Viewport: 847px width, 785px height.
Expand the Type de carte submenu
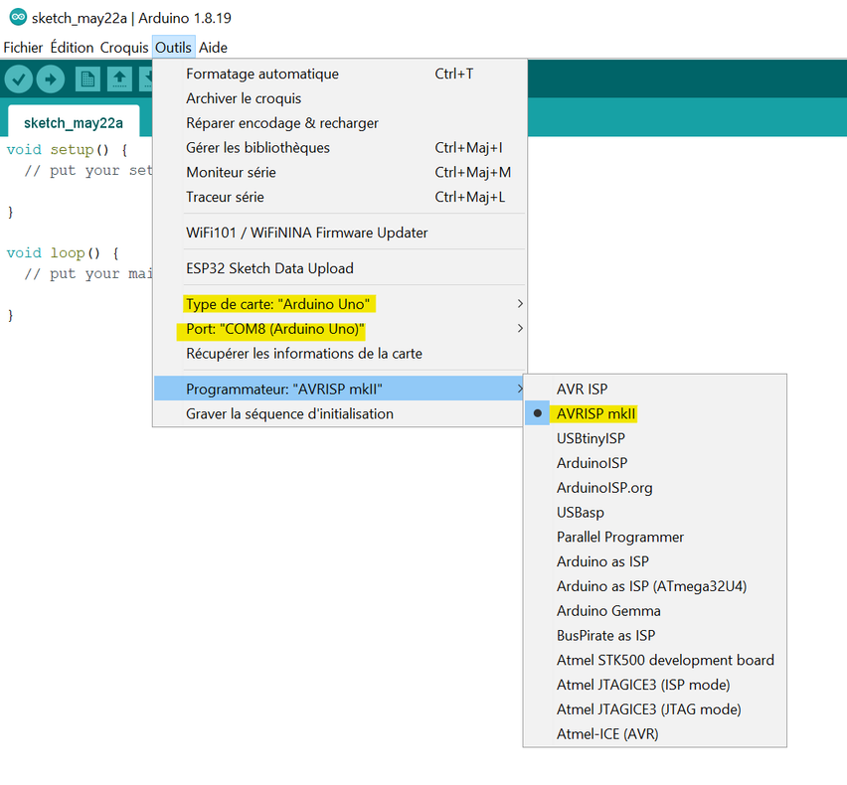(x=519, y=302)
